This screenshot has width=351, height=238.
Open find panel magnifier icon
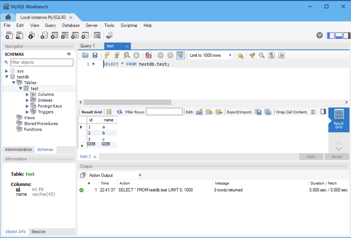[x=262, y=55]
